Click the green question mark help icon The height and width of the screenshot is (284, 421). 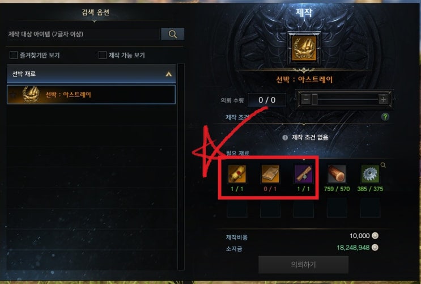[x=385, y=117]
